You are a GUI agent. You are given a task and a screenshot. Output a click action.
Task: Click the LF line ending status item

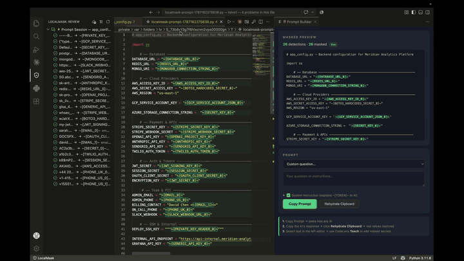pos(394,258)
